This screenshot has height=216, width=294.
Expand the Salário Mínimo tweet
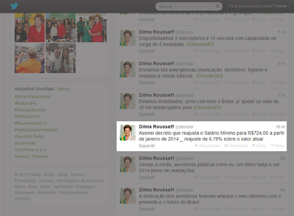coord(147,146)
